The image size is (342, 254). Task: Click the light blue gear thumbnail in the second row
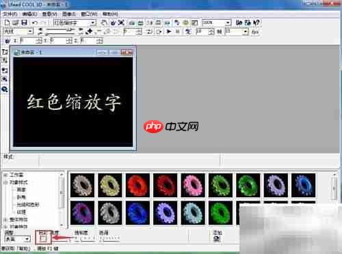pos(193,213)
